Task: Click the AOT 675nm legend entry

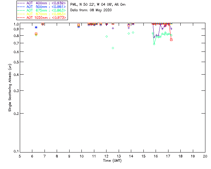Action: pos(42,10)
